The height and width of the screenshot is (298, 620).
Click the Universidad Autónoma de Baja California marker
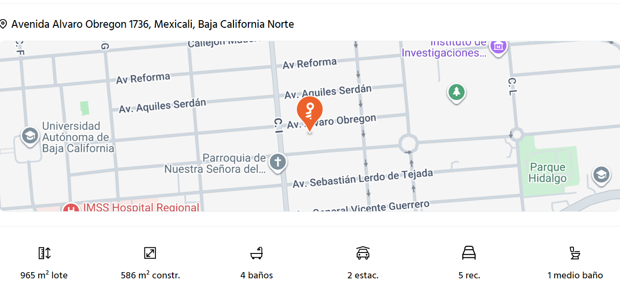pyautogui.click(x=30, y=137)
